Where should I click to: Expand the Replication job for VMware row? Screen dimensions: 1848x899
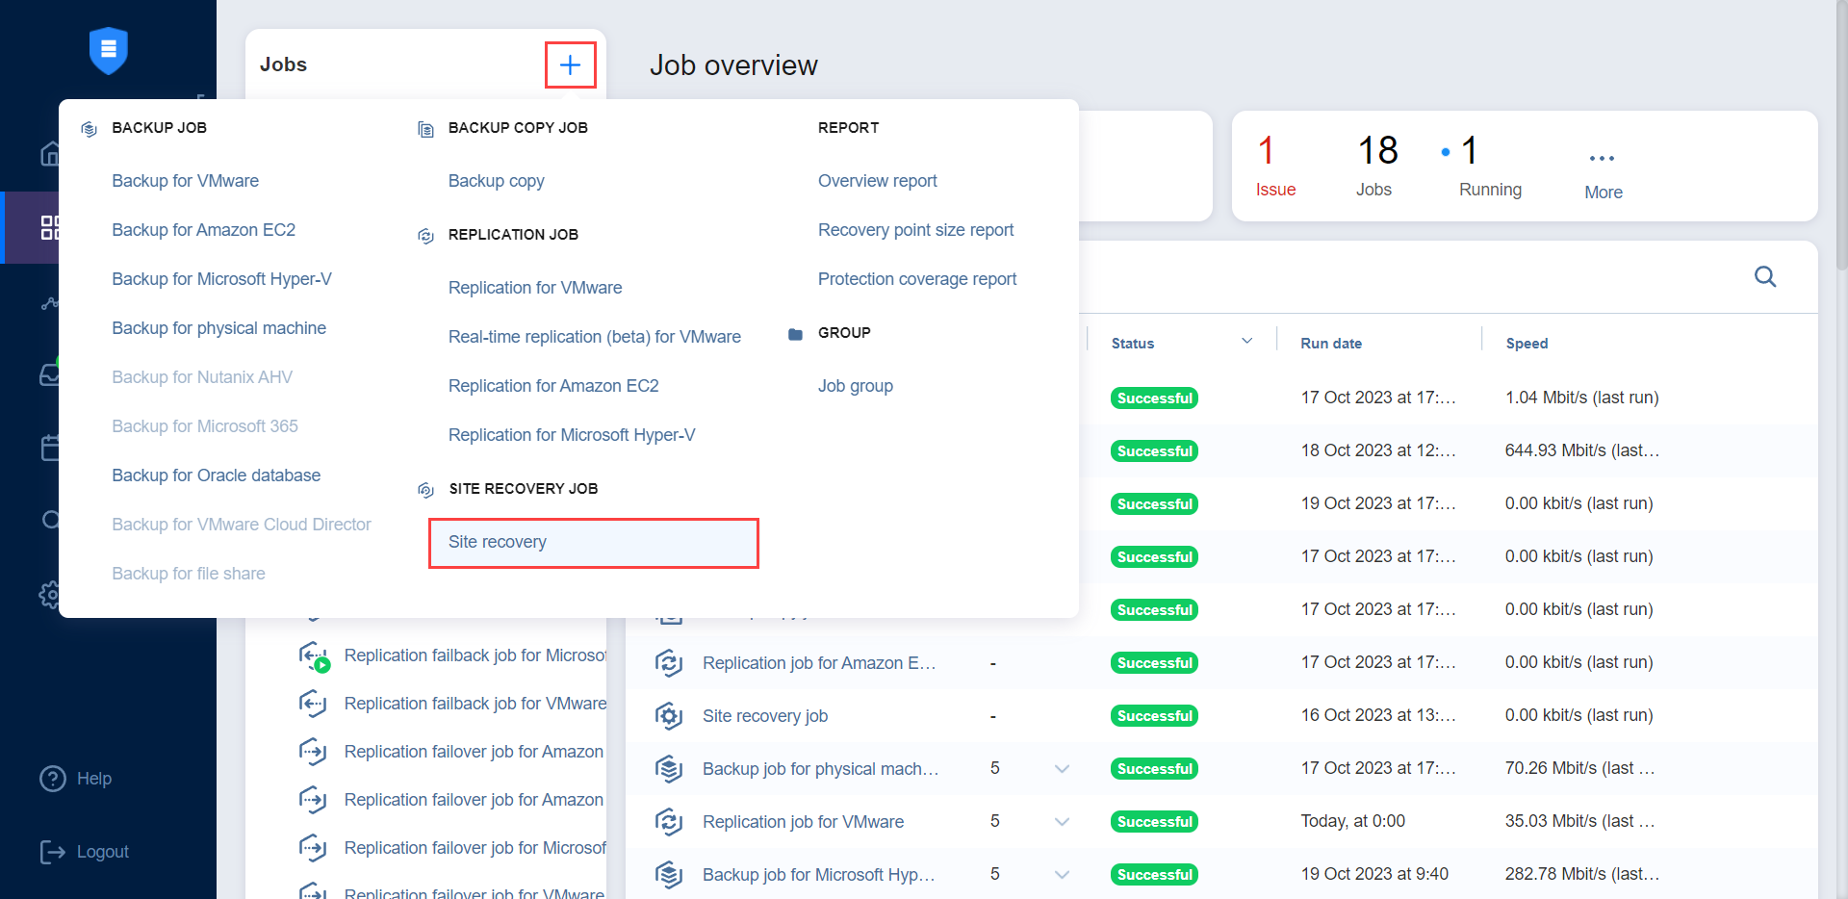(x=1062, y=822)
